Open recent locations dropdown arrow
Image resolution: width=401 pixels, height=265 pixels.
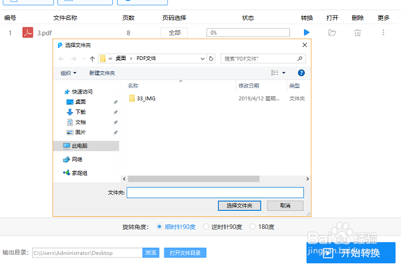tap(84, 59)
